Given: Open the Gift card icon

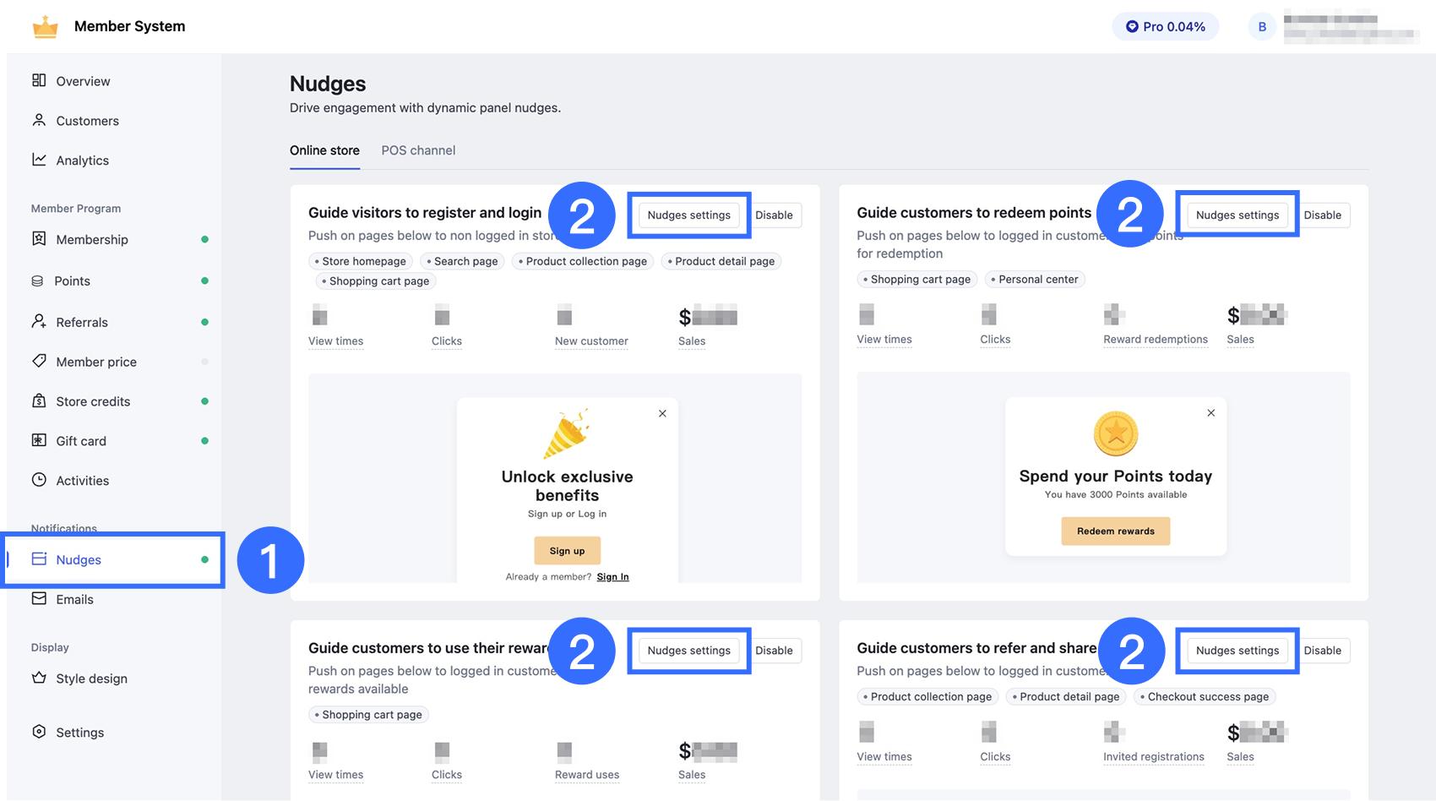Looking at the screenshot, I should (39, 440).
